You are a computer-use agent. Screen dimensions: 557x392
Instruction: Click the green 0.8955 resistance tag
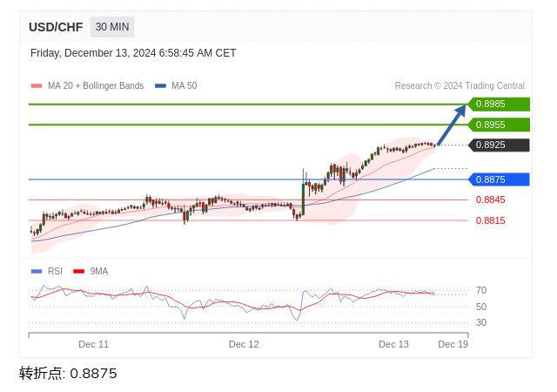coord(499,125)
